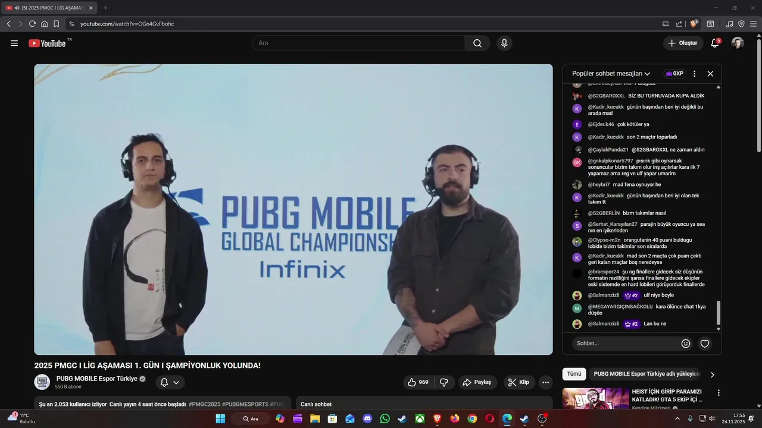
Task: Open a new browser tab
Action: [x=105, y=8]
